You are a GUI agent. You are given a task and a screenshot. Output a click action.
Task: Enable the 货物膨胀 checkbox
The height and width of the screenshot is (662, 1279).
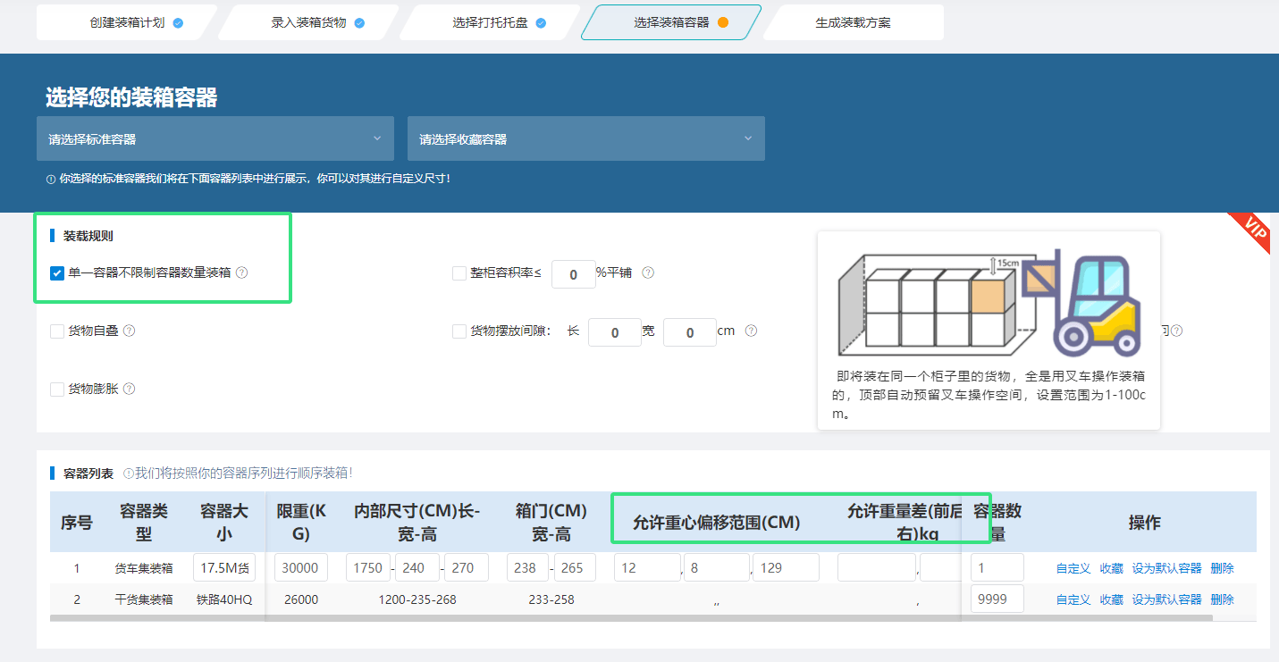coord(57,389)
